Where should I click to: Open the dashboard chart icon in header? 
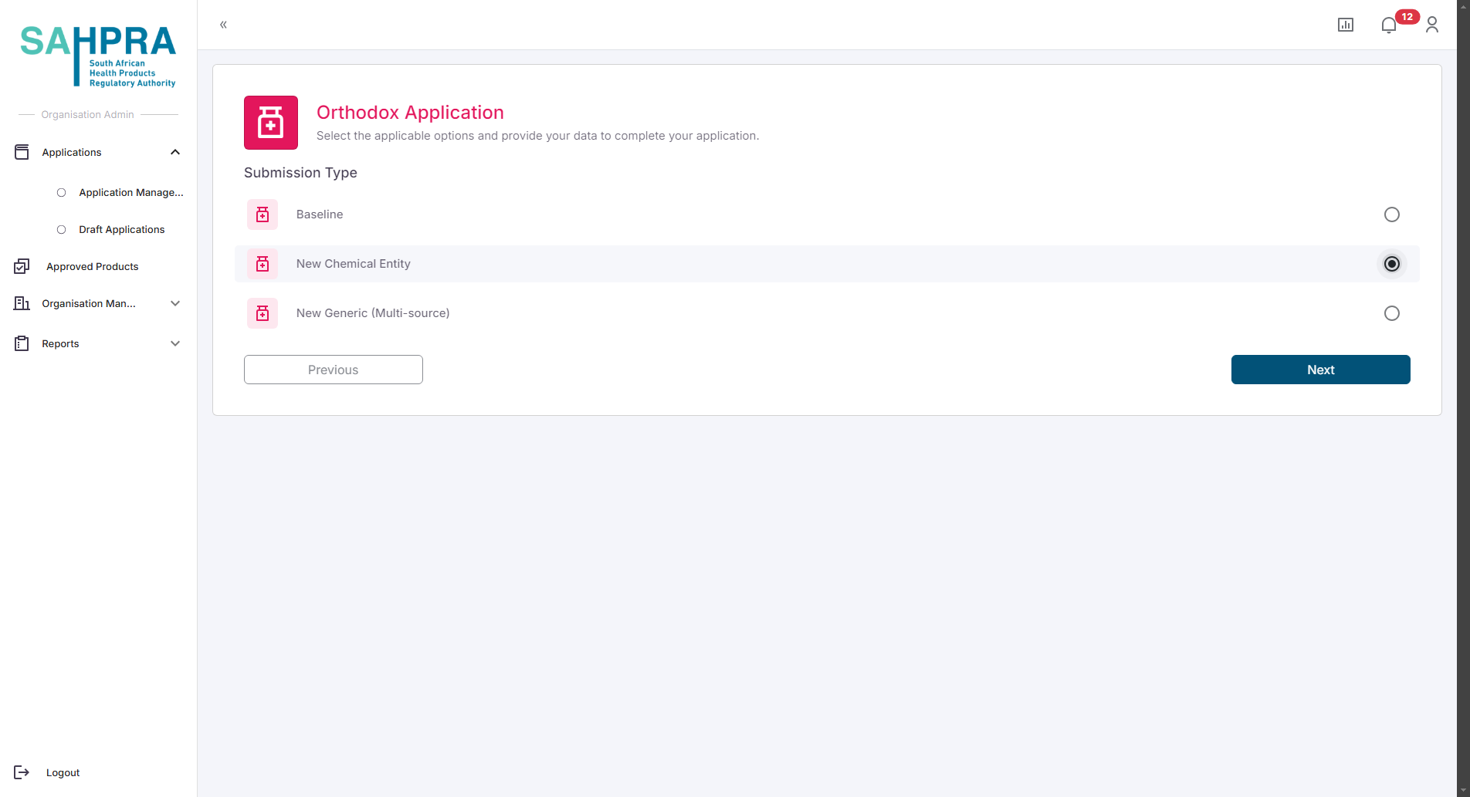1345,25
